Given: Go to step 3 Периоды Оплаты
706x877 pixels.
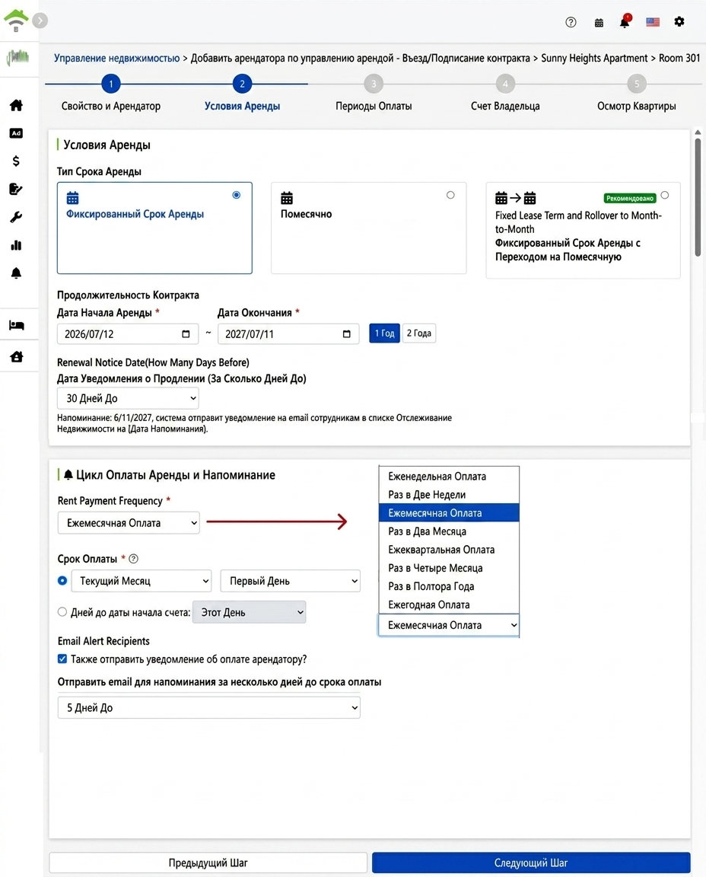Looking at the screenshot, I should 374,84.
